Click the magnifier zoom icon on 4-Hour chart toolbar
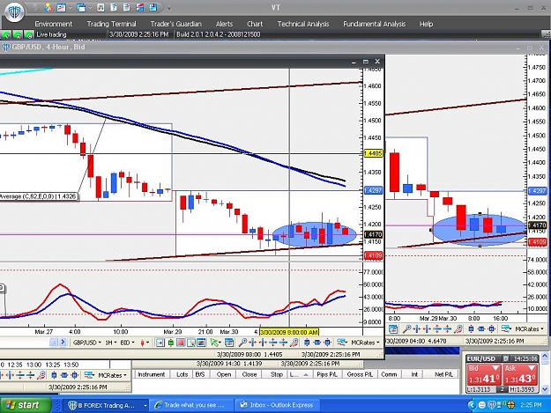This screenshot has height=413, width=551. pyautogui.click(x=406, y=329)
